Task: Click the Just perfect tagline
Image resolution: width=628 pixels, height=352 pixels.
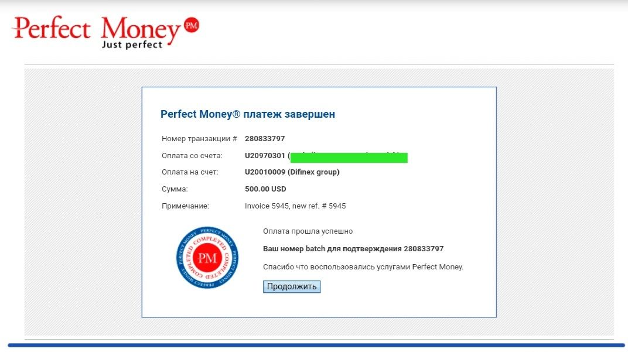Action: pyautogui.click(x=132, y=45)
